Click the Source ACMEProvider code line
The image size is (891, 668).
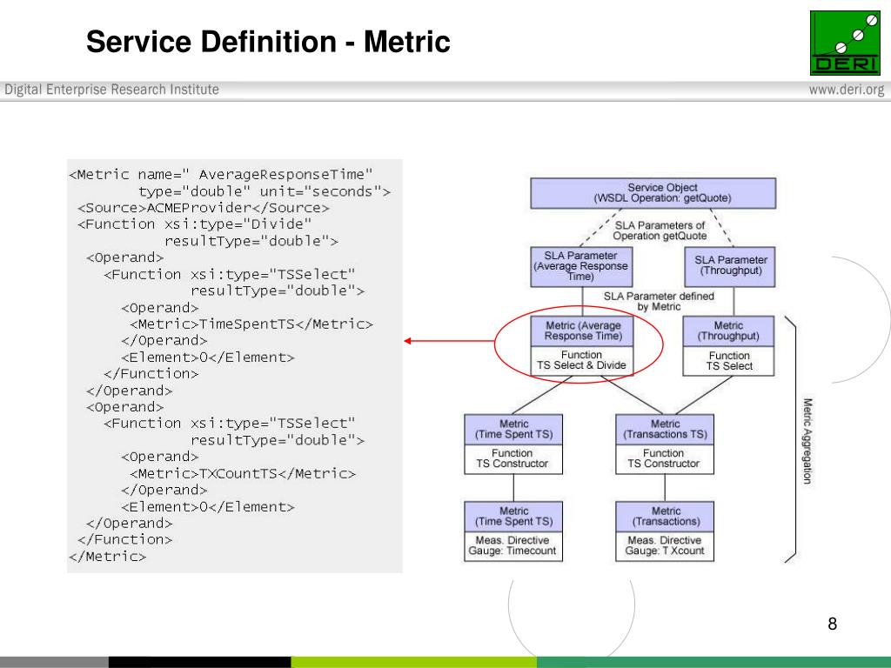click(x=204, y=208)
